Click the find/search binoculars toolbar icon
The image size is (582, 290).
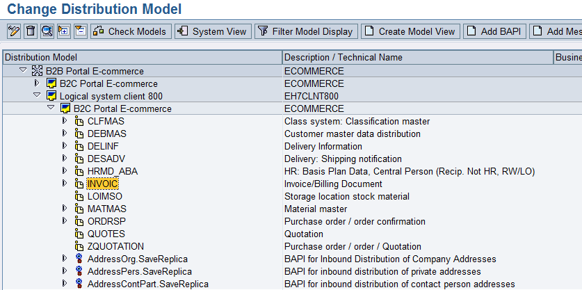click(x=47, y=31)
